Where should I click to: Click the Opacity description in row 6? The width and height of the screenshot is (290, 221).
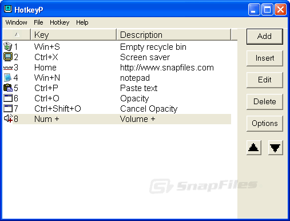[134, 98]
